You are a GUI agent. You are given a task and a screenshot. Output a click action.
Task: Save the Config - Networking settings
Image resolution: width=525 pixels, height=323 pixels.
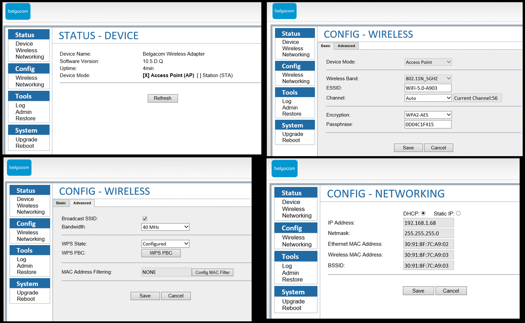(418, 291)
